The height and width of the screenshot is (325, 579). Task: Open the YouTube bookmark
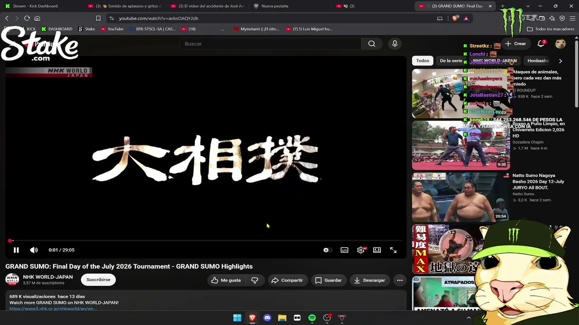click(112, 29)
